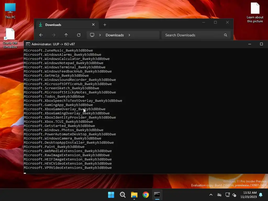Open Learn about this picture icon

[255, 13]
